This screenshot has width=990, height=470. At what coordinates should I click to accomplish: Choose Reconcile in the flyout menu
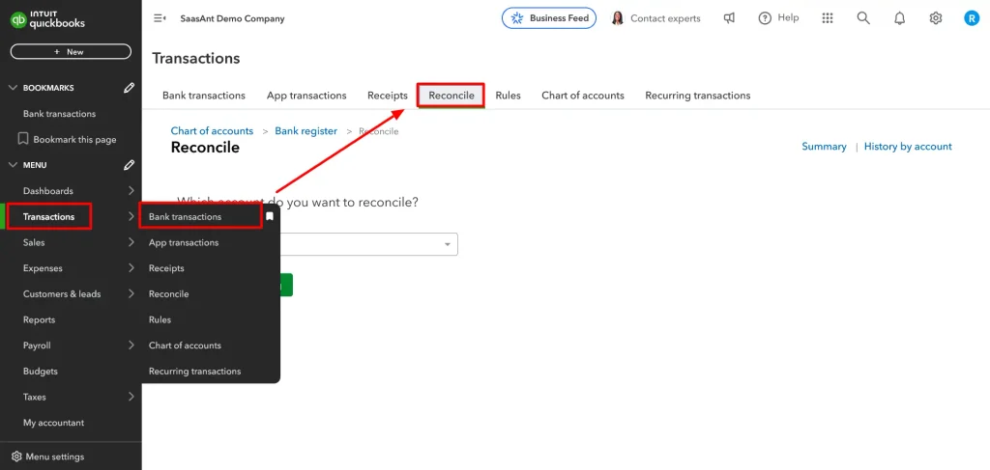(x=168, y=293)
